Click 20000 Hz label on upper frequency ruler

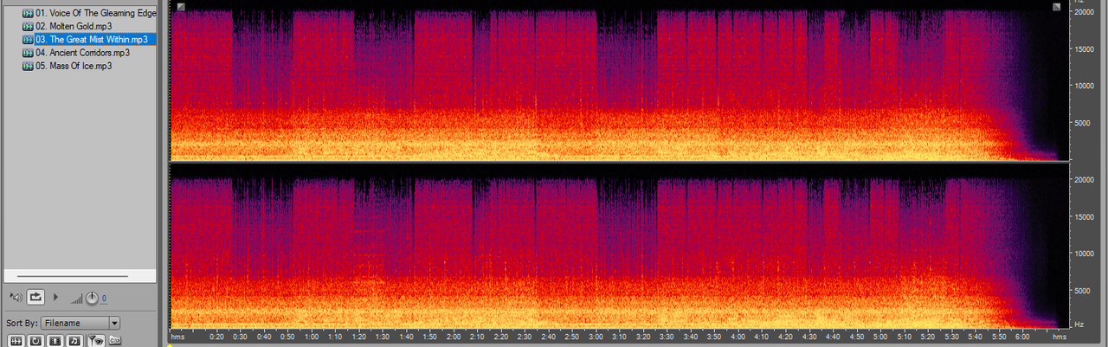pyautogui.click(x=1085, y=12)
